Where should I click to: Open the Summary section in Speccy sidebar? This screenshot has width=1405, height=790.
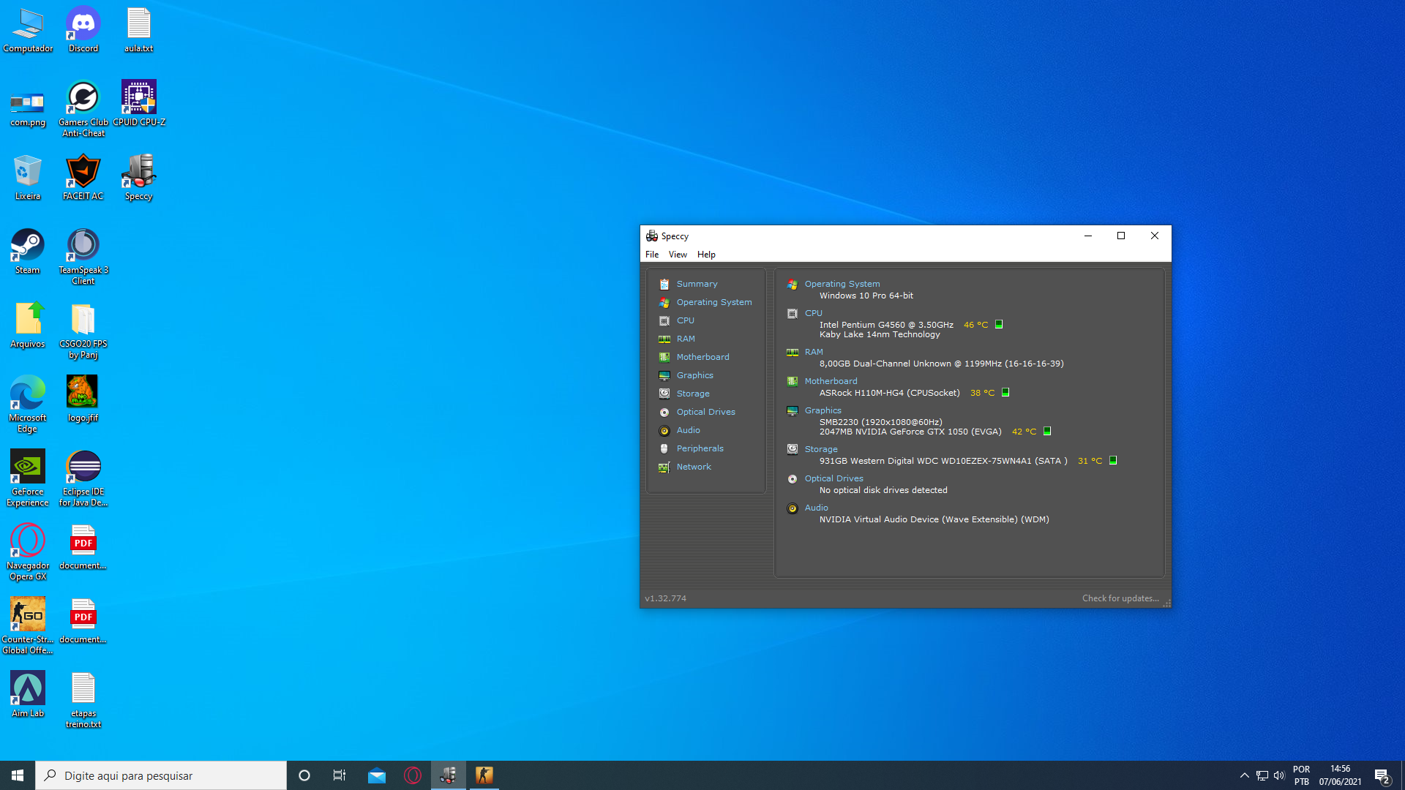coord(697,284)
